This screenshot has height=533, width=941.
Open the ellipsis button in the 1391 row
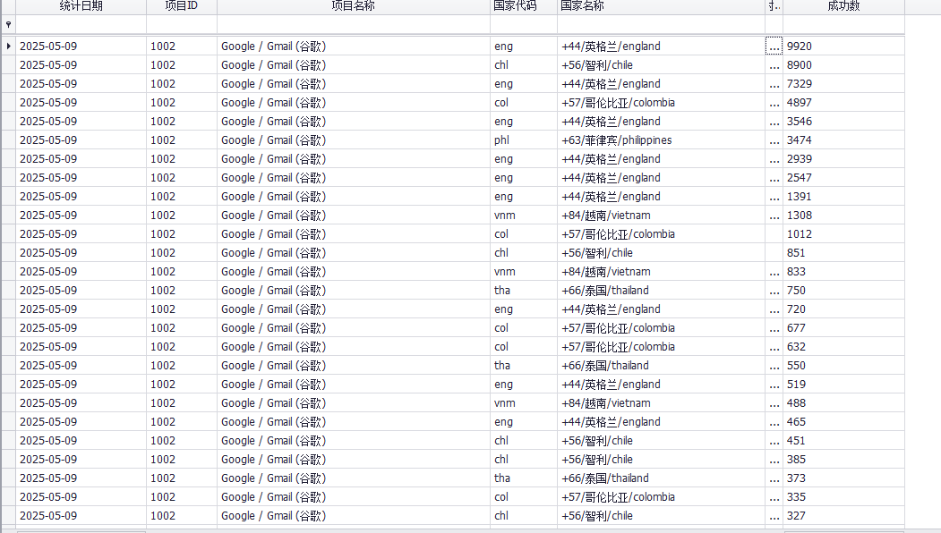pyautogui.click(x=774, y=197)
